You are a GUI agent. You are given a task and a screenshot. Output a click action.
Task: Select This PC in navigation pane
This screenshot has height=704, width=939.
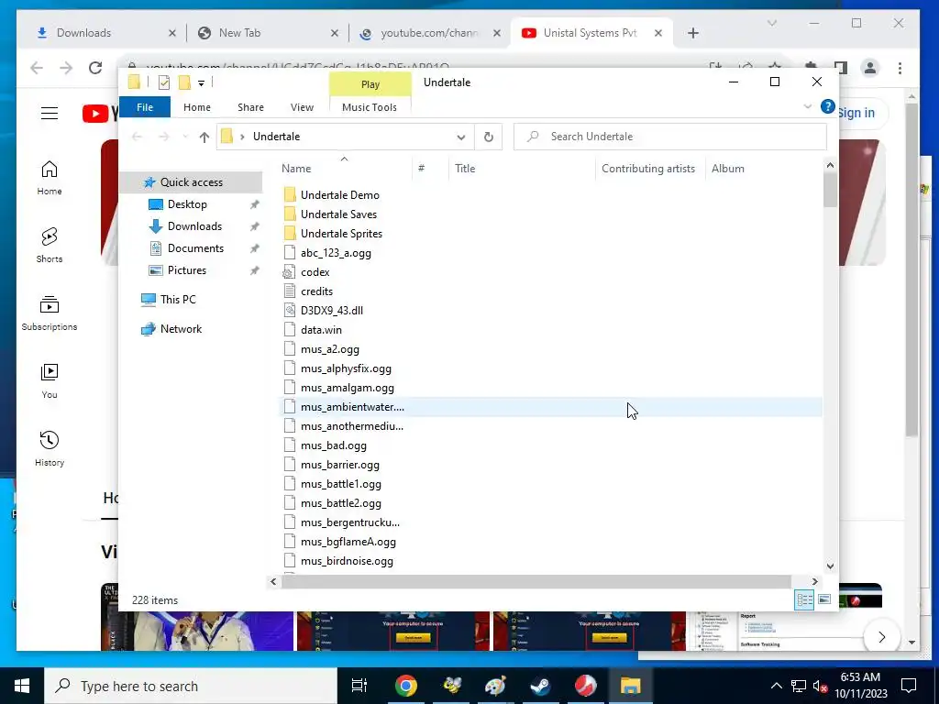pyautogui.click(x=178, y=300)
